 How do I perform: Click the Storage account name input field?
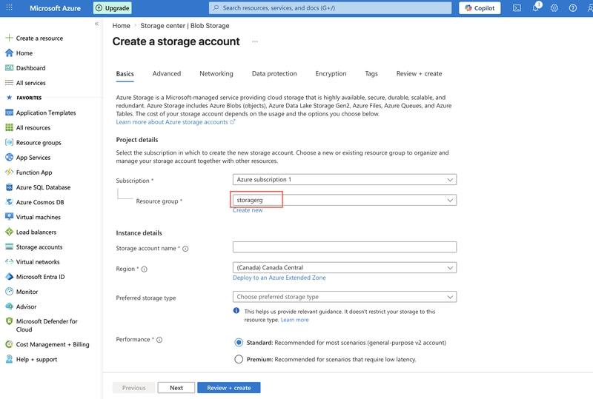point(345,247)
